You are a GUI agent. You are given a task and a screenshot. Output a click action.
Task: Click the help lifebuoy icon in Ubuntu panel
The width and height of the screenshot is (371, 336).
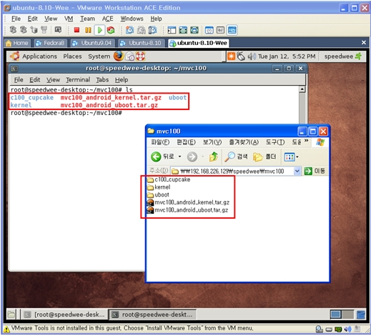coord(140,56)
